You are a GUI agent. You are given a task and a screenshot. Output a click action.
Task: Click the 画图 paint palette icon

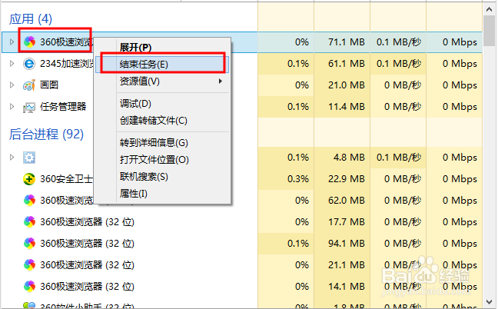(x=29, y=85)
